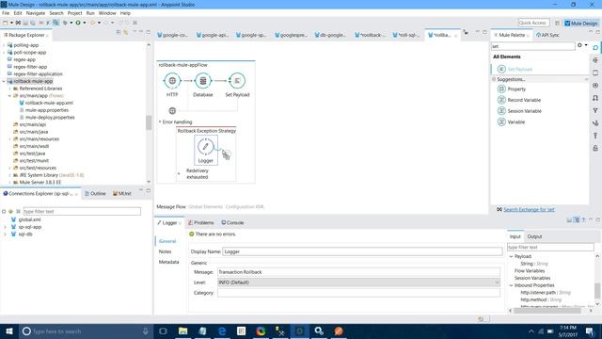Switch to Global Elements view
This screenshot has height=339, width=602.
pyautogui.click(x=205, y=207)
